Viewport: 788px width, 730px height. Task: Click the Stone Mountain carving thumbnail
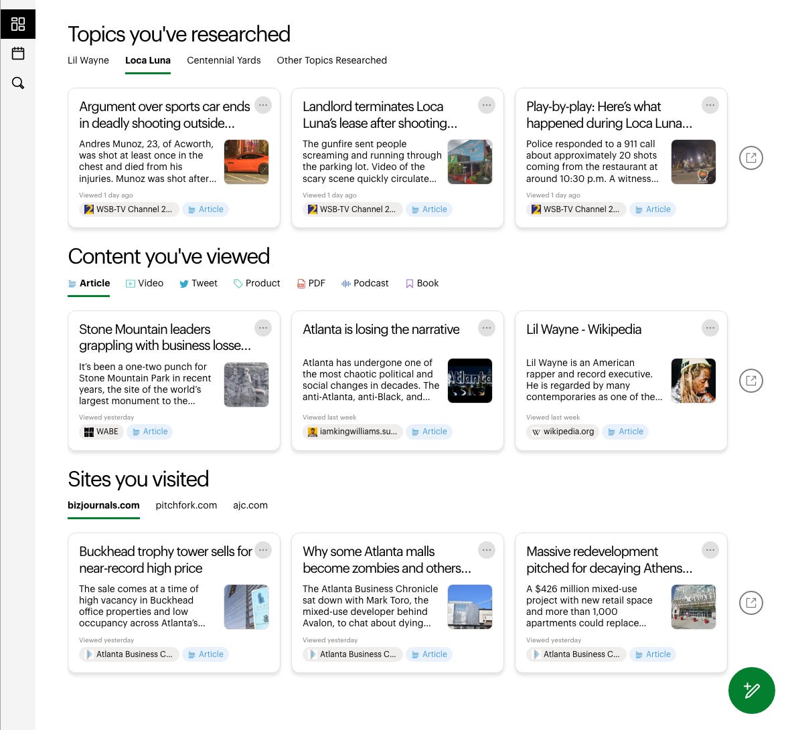coord(246,384)
